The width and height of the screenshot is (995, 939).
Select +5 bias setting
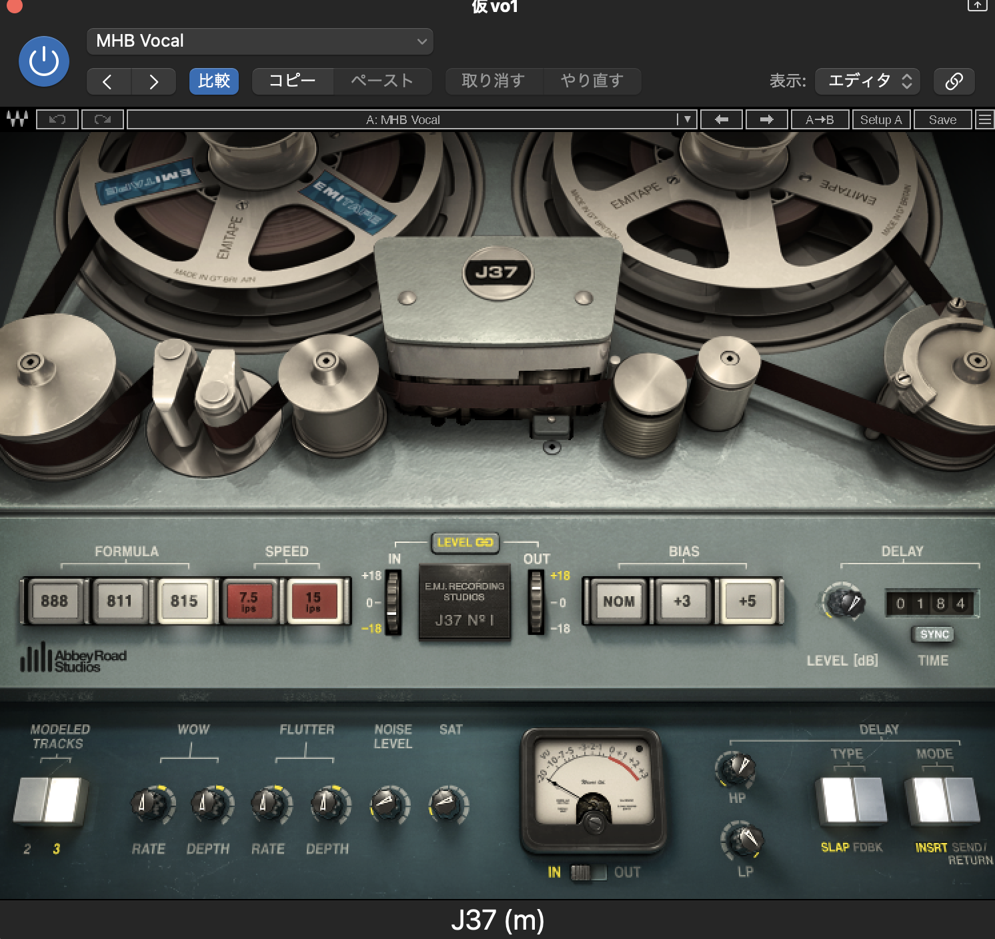748,601
